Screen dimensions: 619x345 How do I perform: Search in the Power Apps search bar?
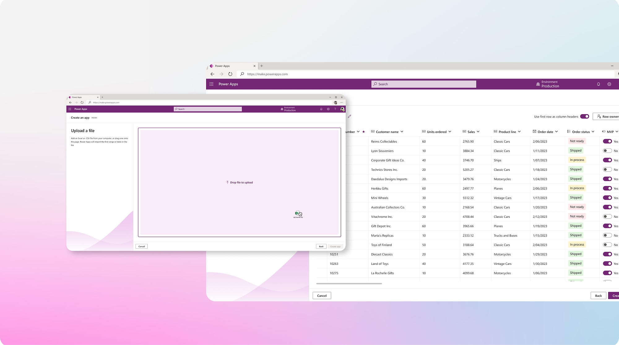coord(424,84)
